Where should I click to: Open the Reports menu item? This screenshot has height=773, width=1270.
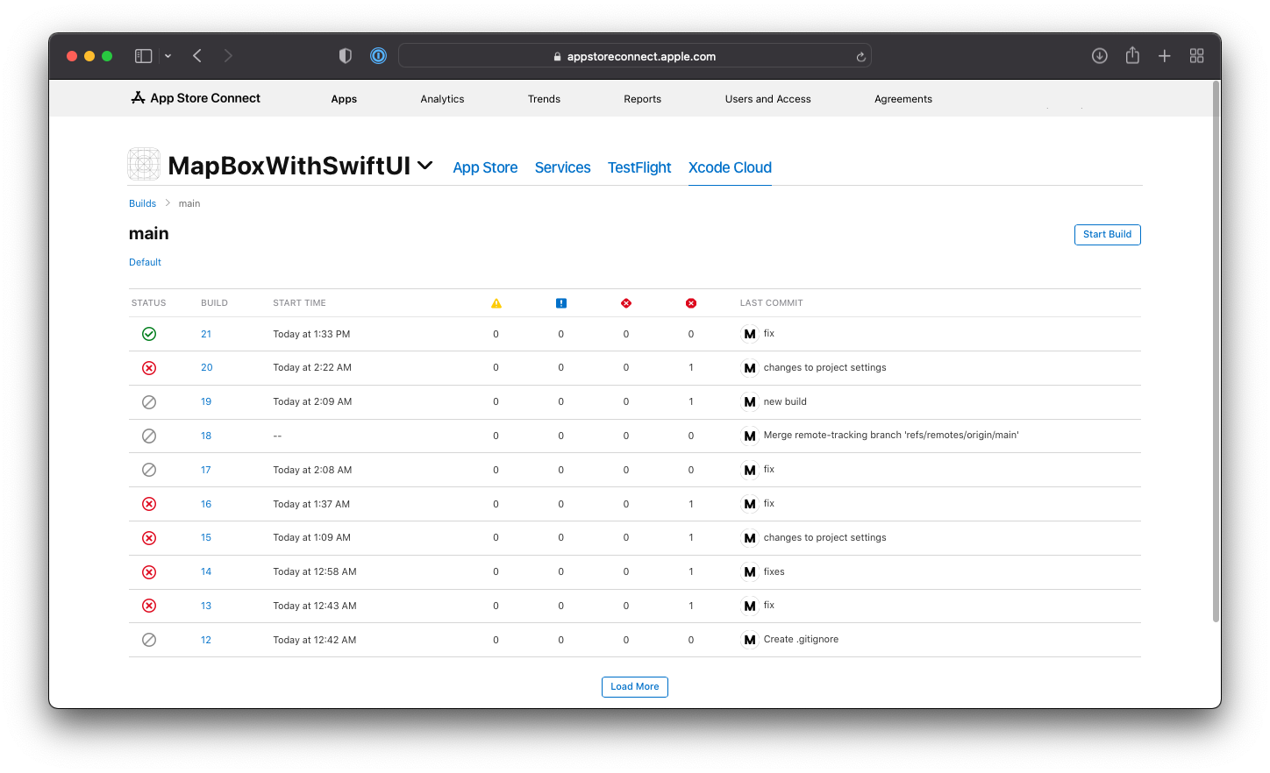tap(642, 99)
